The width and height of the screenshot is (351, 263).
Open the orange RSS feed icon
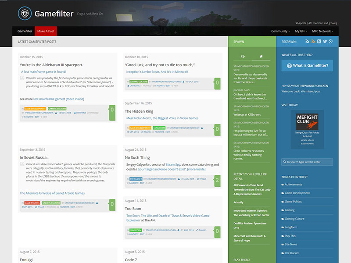(313, 41)
